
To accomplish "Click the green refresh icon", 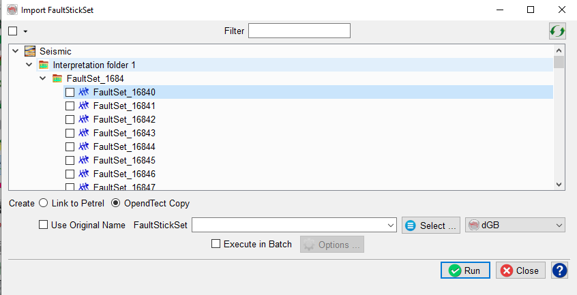I will click(557, 31).
